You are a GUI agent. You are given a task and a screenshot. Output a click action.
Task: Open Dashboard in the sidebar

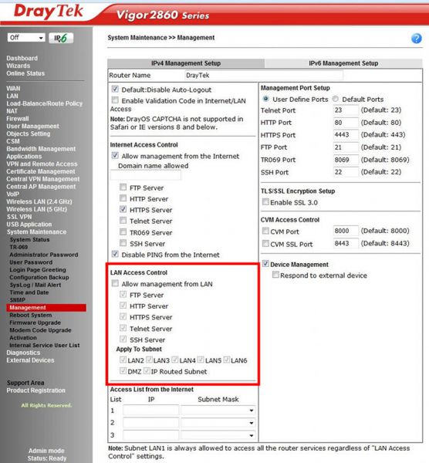(x=22, y=58)
